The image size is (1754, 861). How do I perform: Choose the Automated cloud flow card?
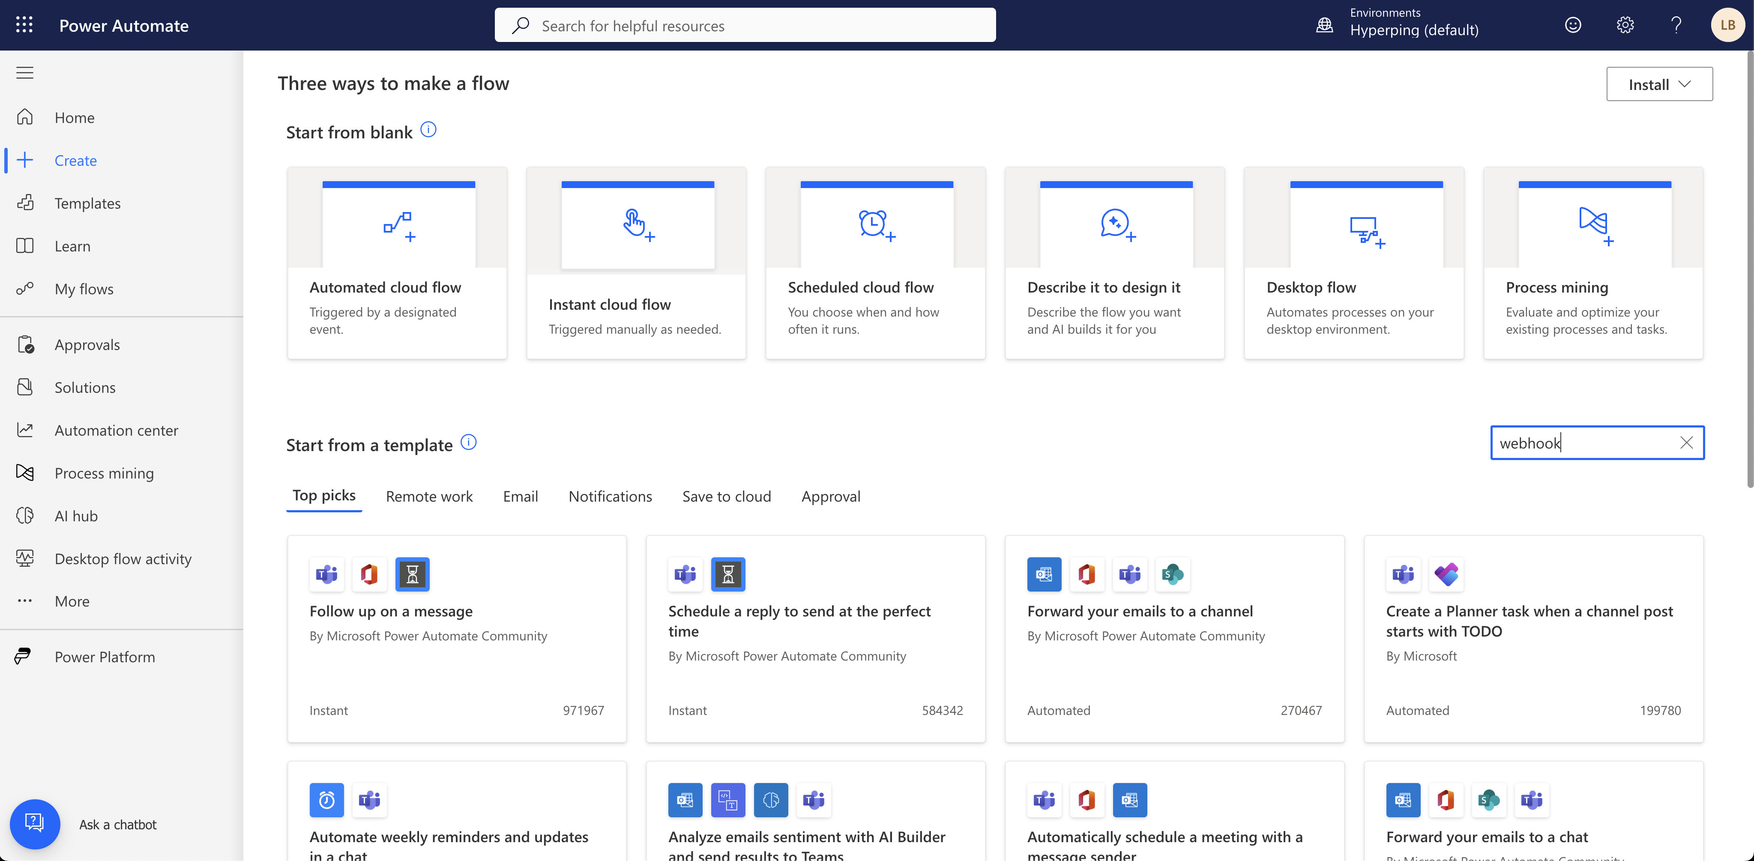(397, 263)
